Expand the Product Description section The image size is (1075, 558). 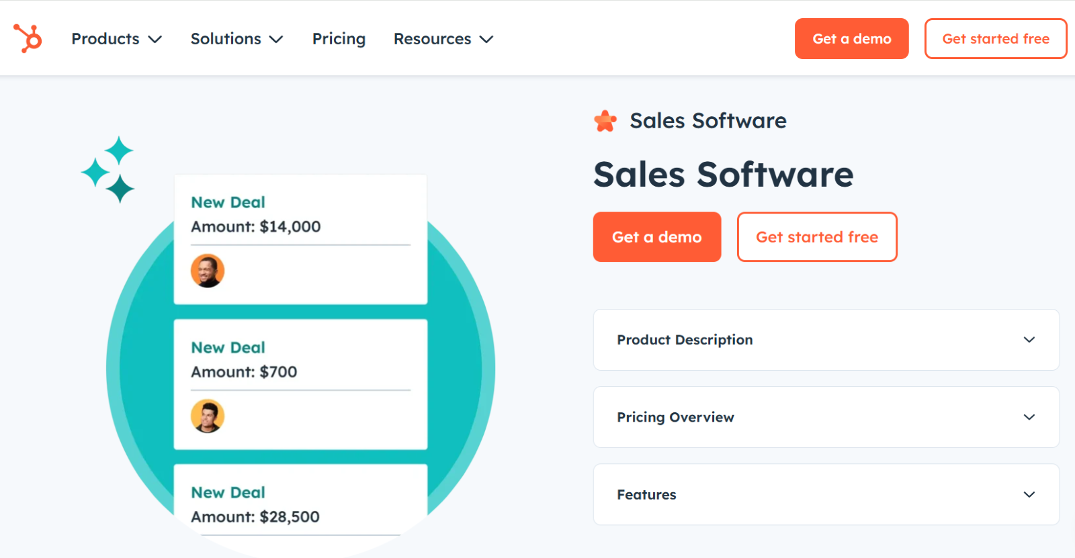pyautogui.click(x=826, y=340)
